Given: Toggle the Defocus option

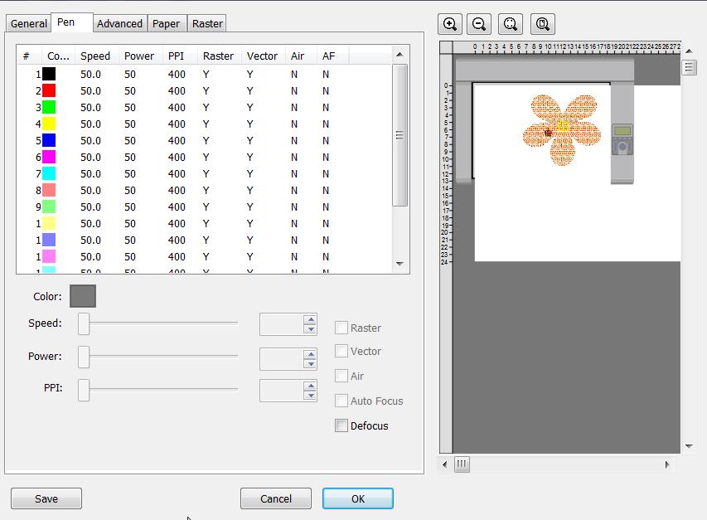Looking at the screenshot, I should (x=341, y=425).
